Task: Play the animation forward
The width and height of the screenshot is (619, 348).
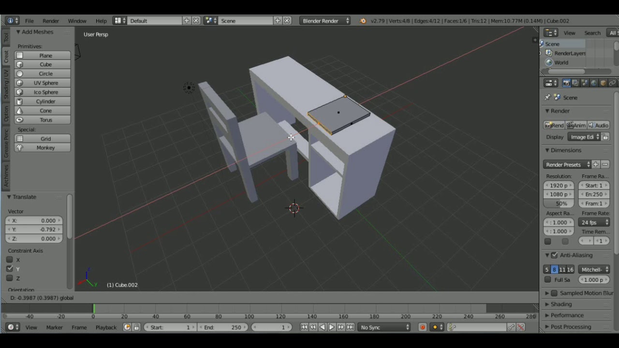Action: coord(332,327)
